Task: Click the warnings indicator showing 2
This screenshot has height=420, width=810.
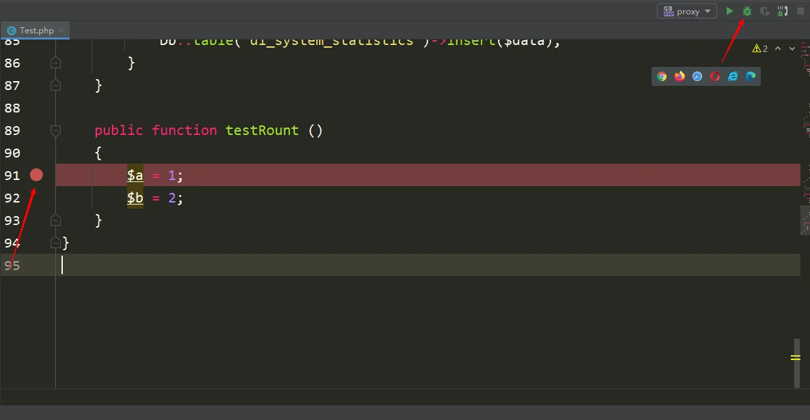Action: tap(760, 48)
